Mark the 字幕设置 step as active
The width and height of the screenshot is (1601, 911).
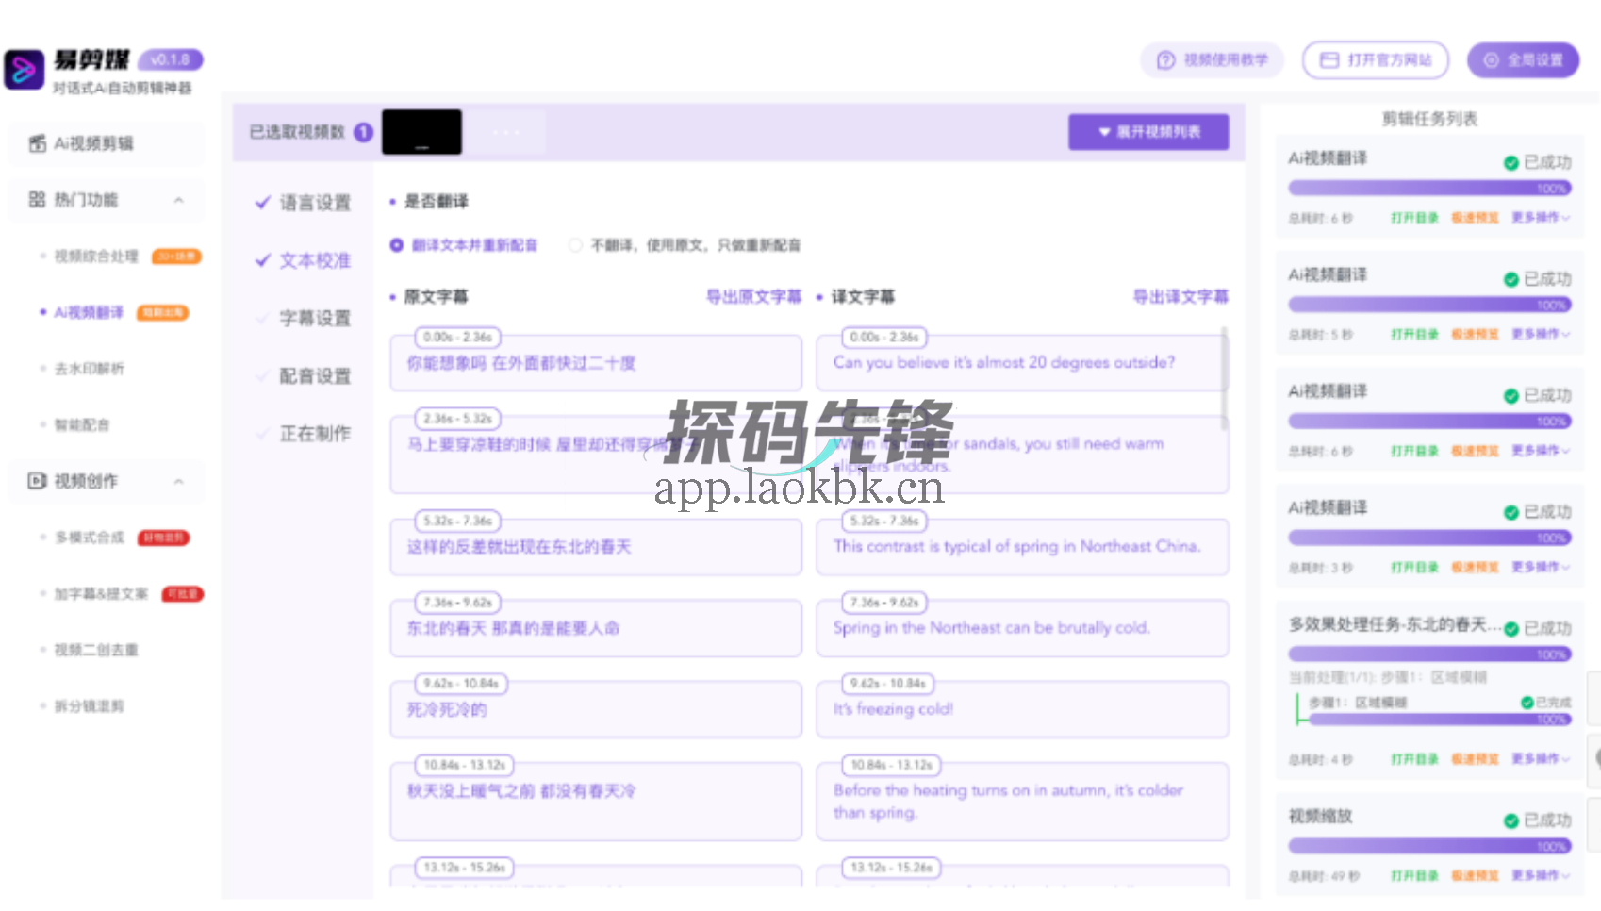[x=314, y=319]
